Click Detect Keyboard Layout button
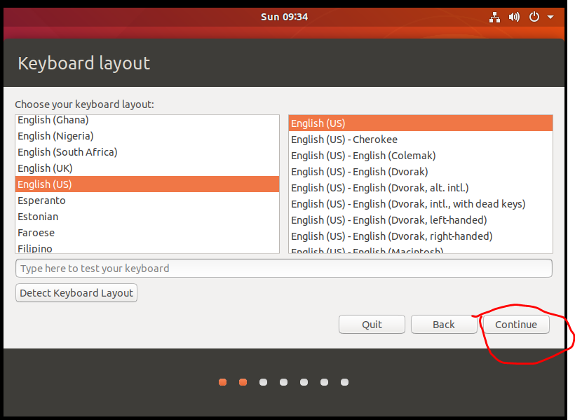Viewport: 575px width, 420px height. tap(76, 292)
